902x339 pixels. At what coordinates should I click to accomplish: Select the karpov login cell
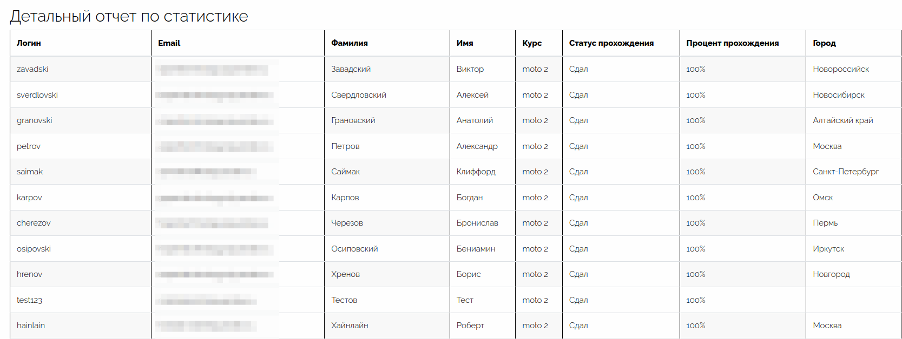(x=29, y=198)
